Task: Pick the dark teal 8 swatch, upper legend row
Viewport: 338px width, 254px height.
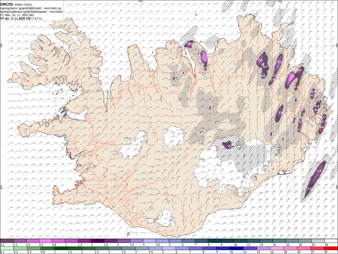Action: click(x=214, y=241)
